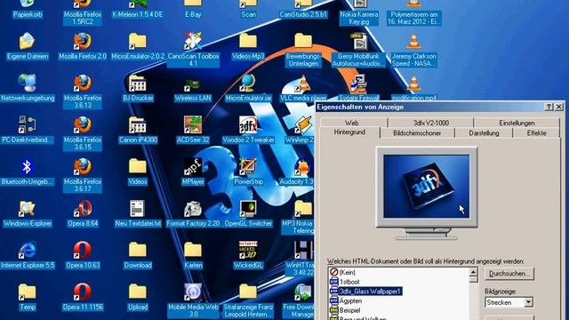Screen dimensions: 569x320
Task: Click the dialog's help question-mark button
Action: coord(549,107)
